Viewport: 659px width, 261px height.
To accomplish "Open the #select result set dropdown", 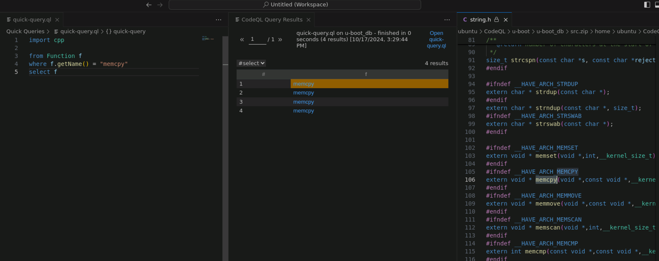I will click(251, 63).
